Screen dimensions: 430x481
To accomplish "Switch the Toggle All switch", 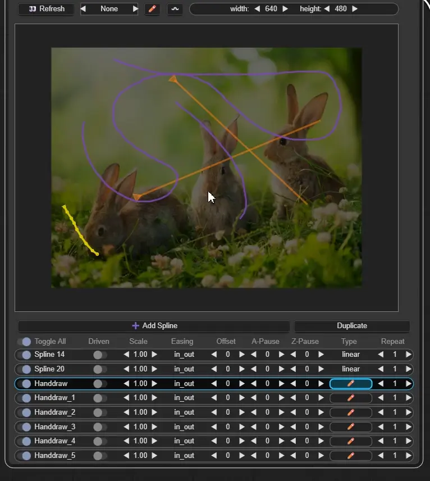I will [25, 342].
